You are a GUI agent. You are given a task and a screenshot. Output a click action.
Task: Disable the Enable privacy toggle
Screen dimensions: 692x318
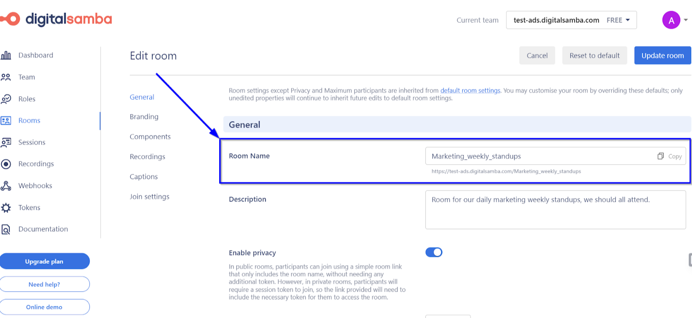coord(433,252)
